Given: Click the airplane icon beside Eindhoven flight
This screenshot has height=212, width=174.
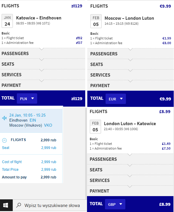Looking at the screenshot, I should 4,118.
